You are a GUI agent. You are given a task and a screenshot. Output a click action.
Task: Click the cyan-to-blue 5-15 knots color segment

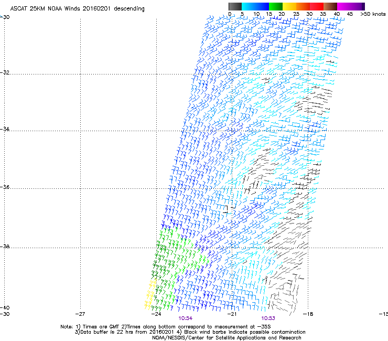coord(255,6)
